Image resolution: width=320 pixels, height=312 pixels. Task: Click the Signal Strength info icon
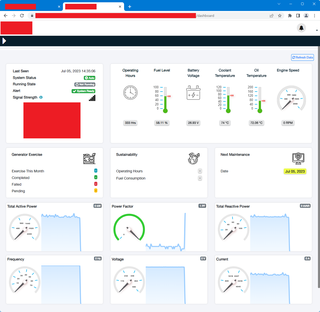pos(41,97)
